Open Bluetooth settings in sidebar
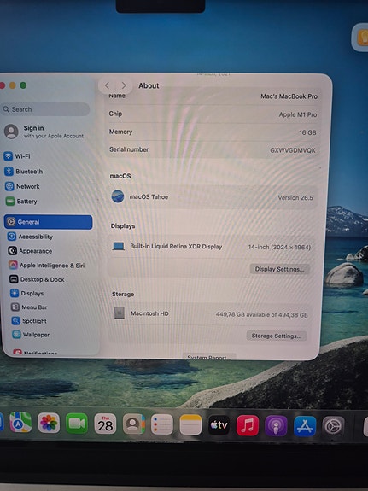Image resolution: width=368 pixels, height=491 pixels. tap(23, 172)
